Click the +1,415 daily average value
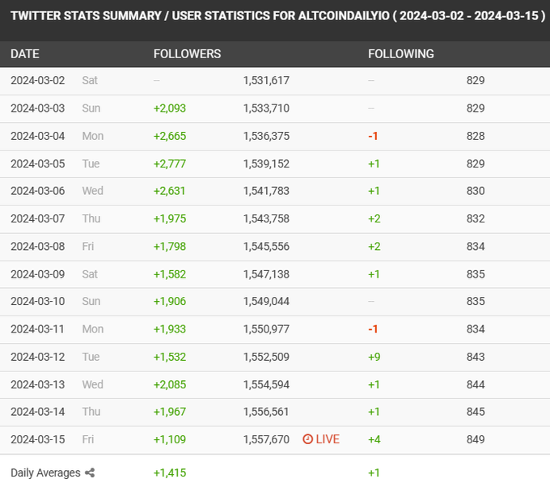This screenshot has height=483, width=550. [170, 472]
